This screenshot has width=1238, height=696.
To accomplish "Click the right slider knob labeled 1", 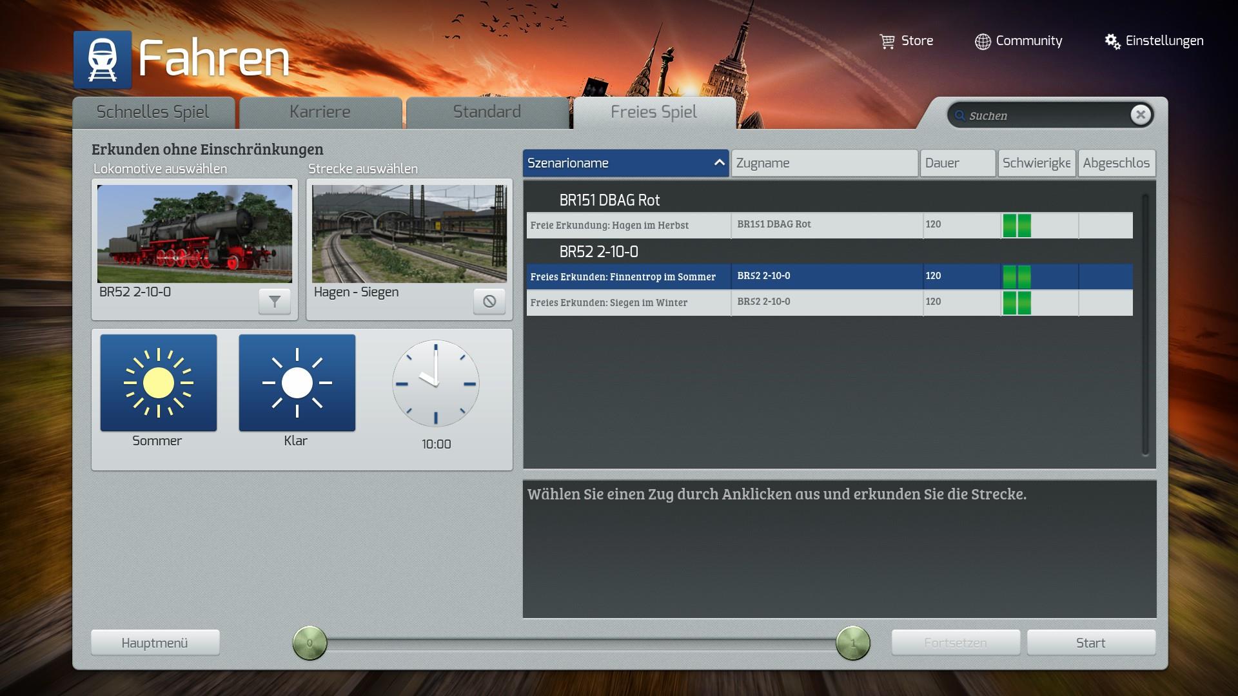I will 852,643.
